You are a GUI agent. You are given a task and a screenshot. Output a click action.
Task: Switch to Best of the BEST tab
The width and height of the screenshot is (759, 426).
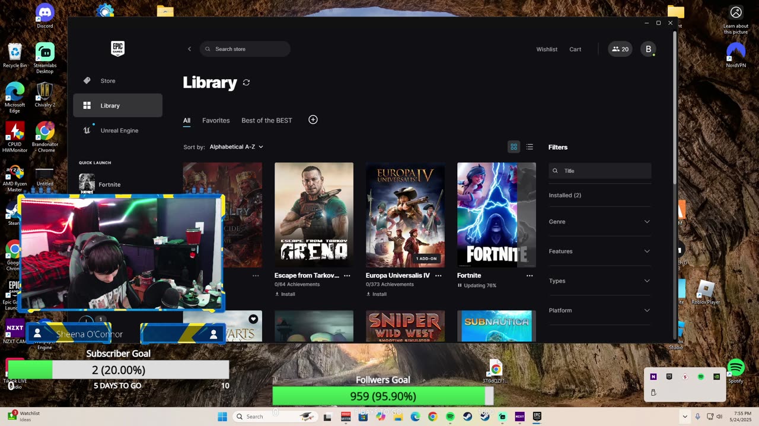pyautogui.click(x=267, y=120)
